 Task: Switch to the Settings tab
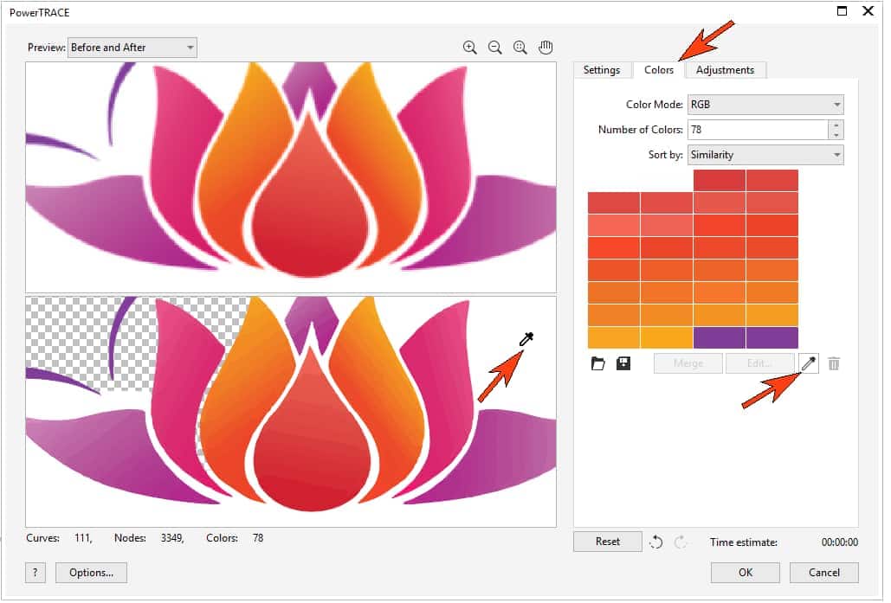pos(602,70)
